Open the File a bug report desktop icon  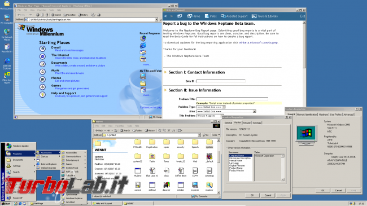(x=7, y=78)
